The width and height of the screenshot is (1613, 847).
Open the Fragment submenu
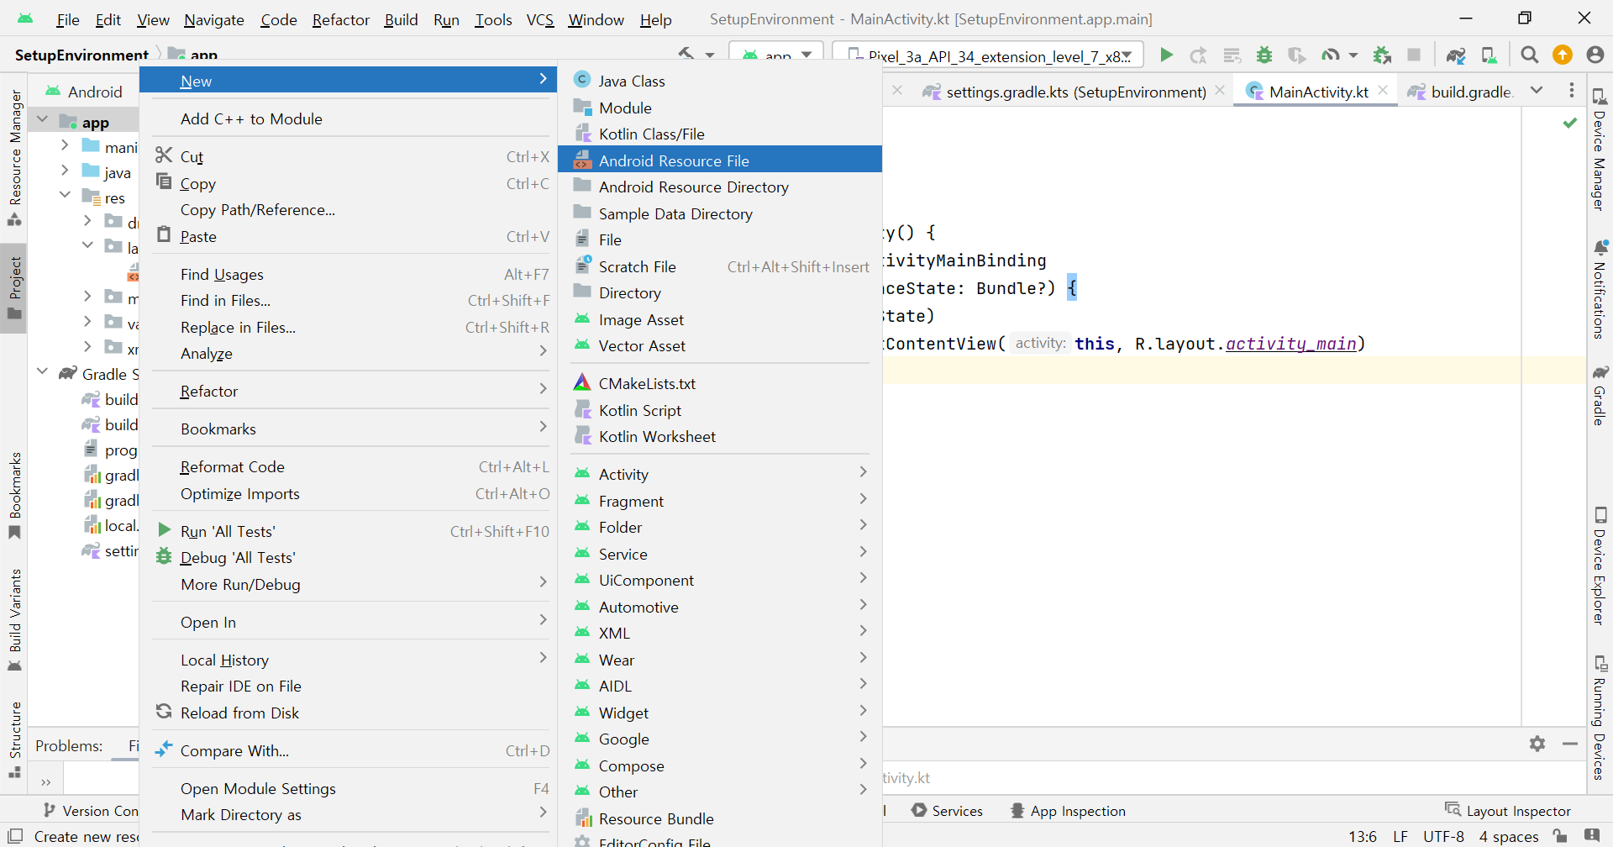[x=720, y=501]
